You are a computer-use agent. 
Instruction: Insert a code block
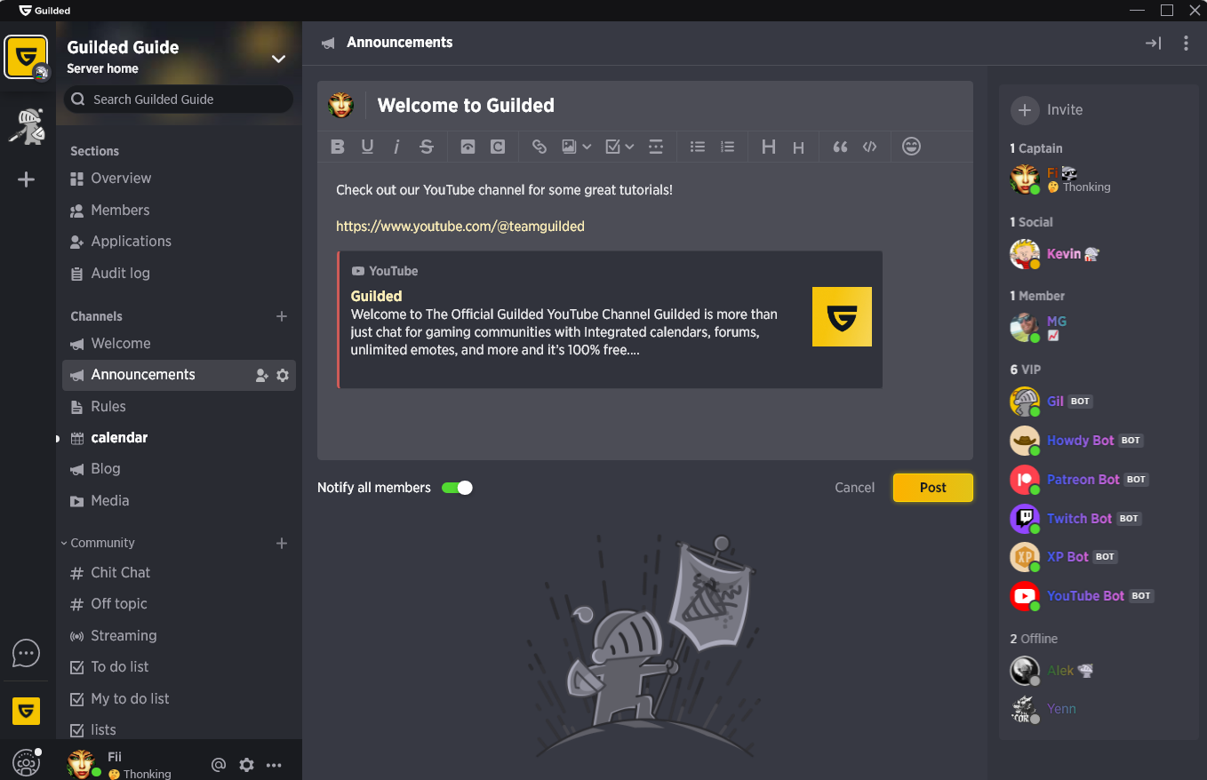pos(870,147)
